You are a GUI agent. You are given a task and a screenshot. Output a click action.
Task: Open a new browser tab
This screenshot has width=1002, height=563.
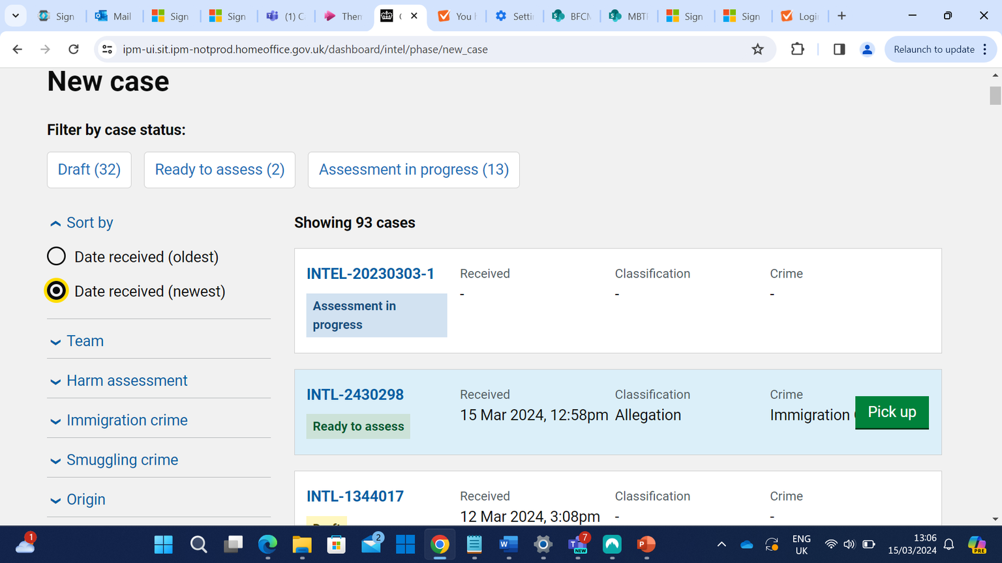pos(842,16)
